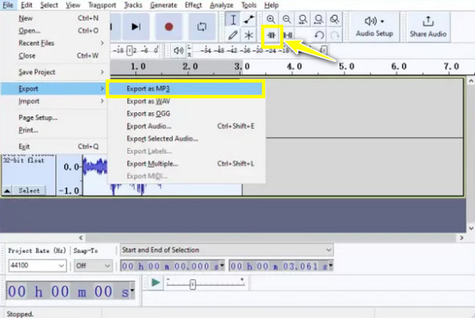The width and height of the screenshot is (475, 318).
Task: Select the Envelope tool
Action: [249, 20]
